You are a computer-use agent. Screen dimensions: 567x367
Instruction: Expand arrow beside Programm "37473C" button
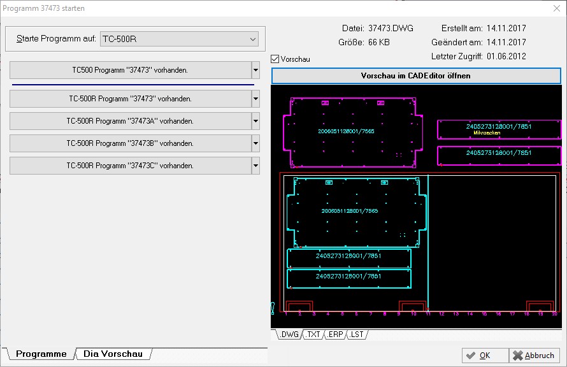pos(255,166)
